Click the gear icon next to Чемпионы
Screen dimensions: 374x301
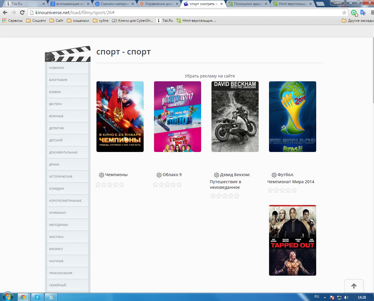point(101,175)
